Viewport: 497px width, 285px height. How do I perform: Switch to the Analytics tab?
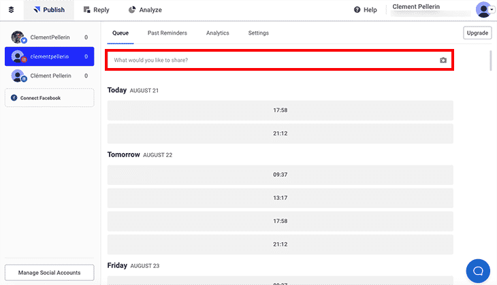pyautogui.click(x=217, y=33)
